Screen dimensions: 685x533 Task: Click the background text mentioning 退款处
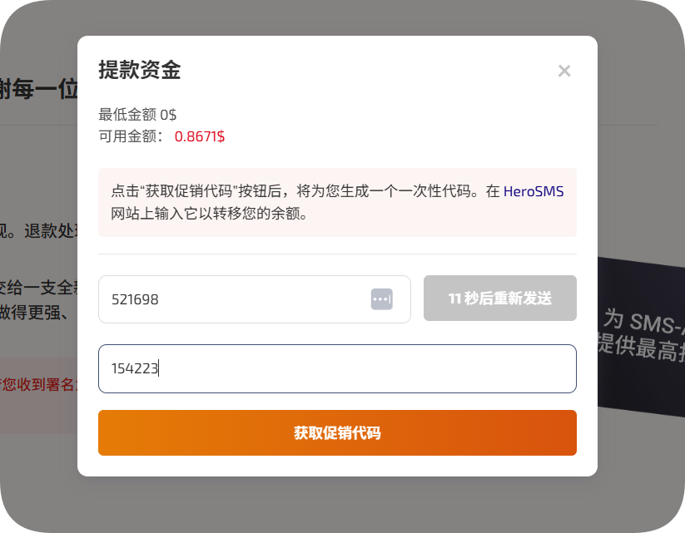[x=38, y=230]
